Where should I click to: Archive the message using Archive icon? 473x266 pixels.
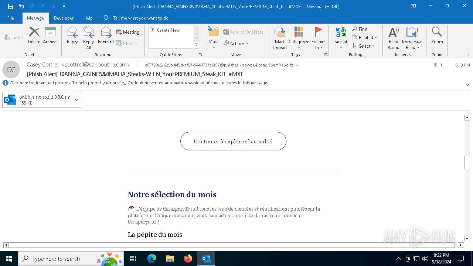[x=50, y=36]
